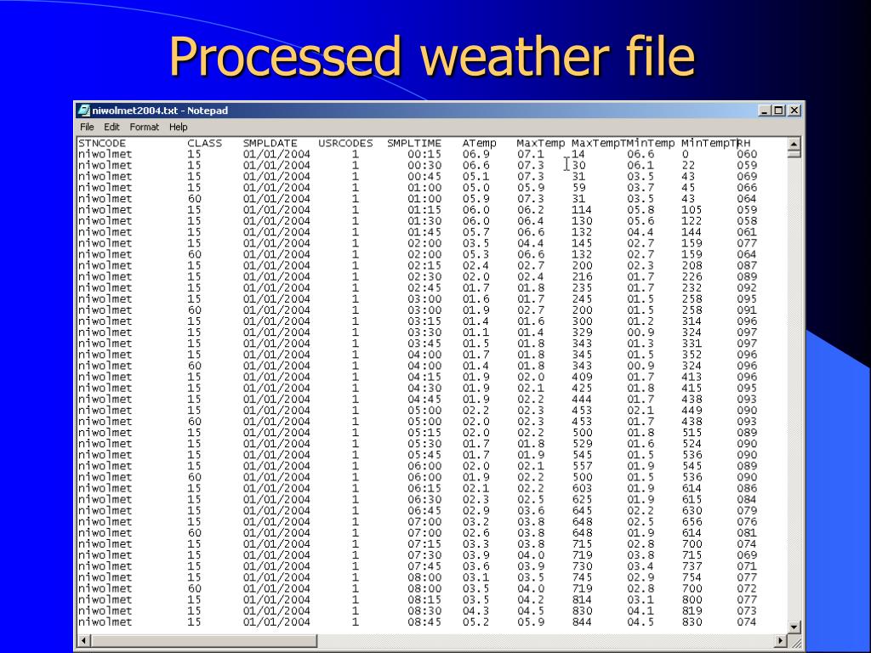Click the MinTempT value 105
Image resolution: width=871 pixels, height=653 pixels.
point(692,210)
